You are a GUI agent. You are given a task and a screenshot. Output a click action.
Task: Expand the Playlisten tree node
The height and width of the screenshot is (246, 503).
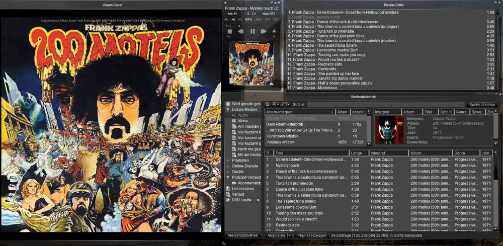(x=228, y=160)
